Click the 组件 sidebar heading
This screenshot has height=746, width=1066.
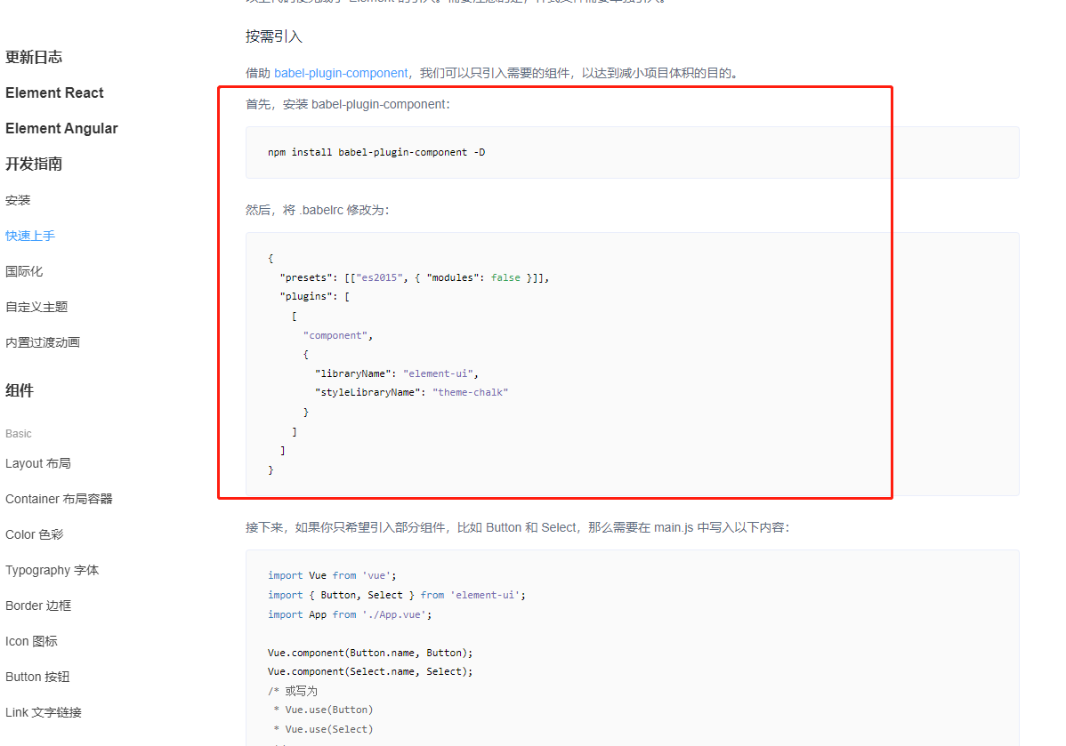19,390
